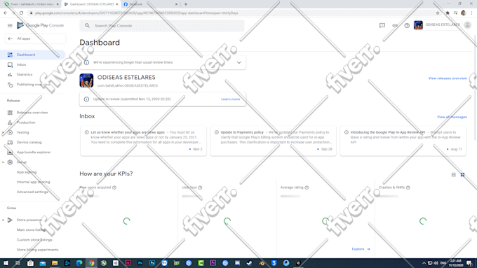Open View all messages link
Image resolution: width=477 pixels, height=268 pixels.
pyautogui.click(x=452, y=117)
